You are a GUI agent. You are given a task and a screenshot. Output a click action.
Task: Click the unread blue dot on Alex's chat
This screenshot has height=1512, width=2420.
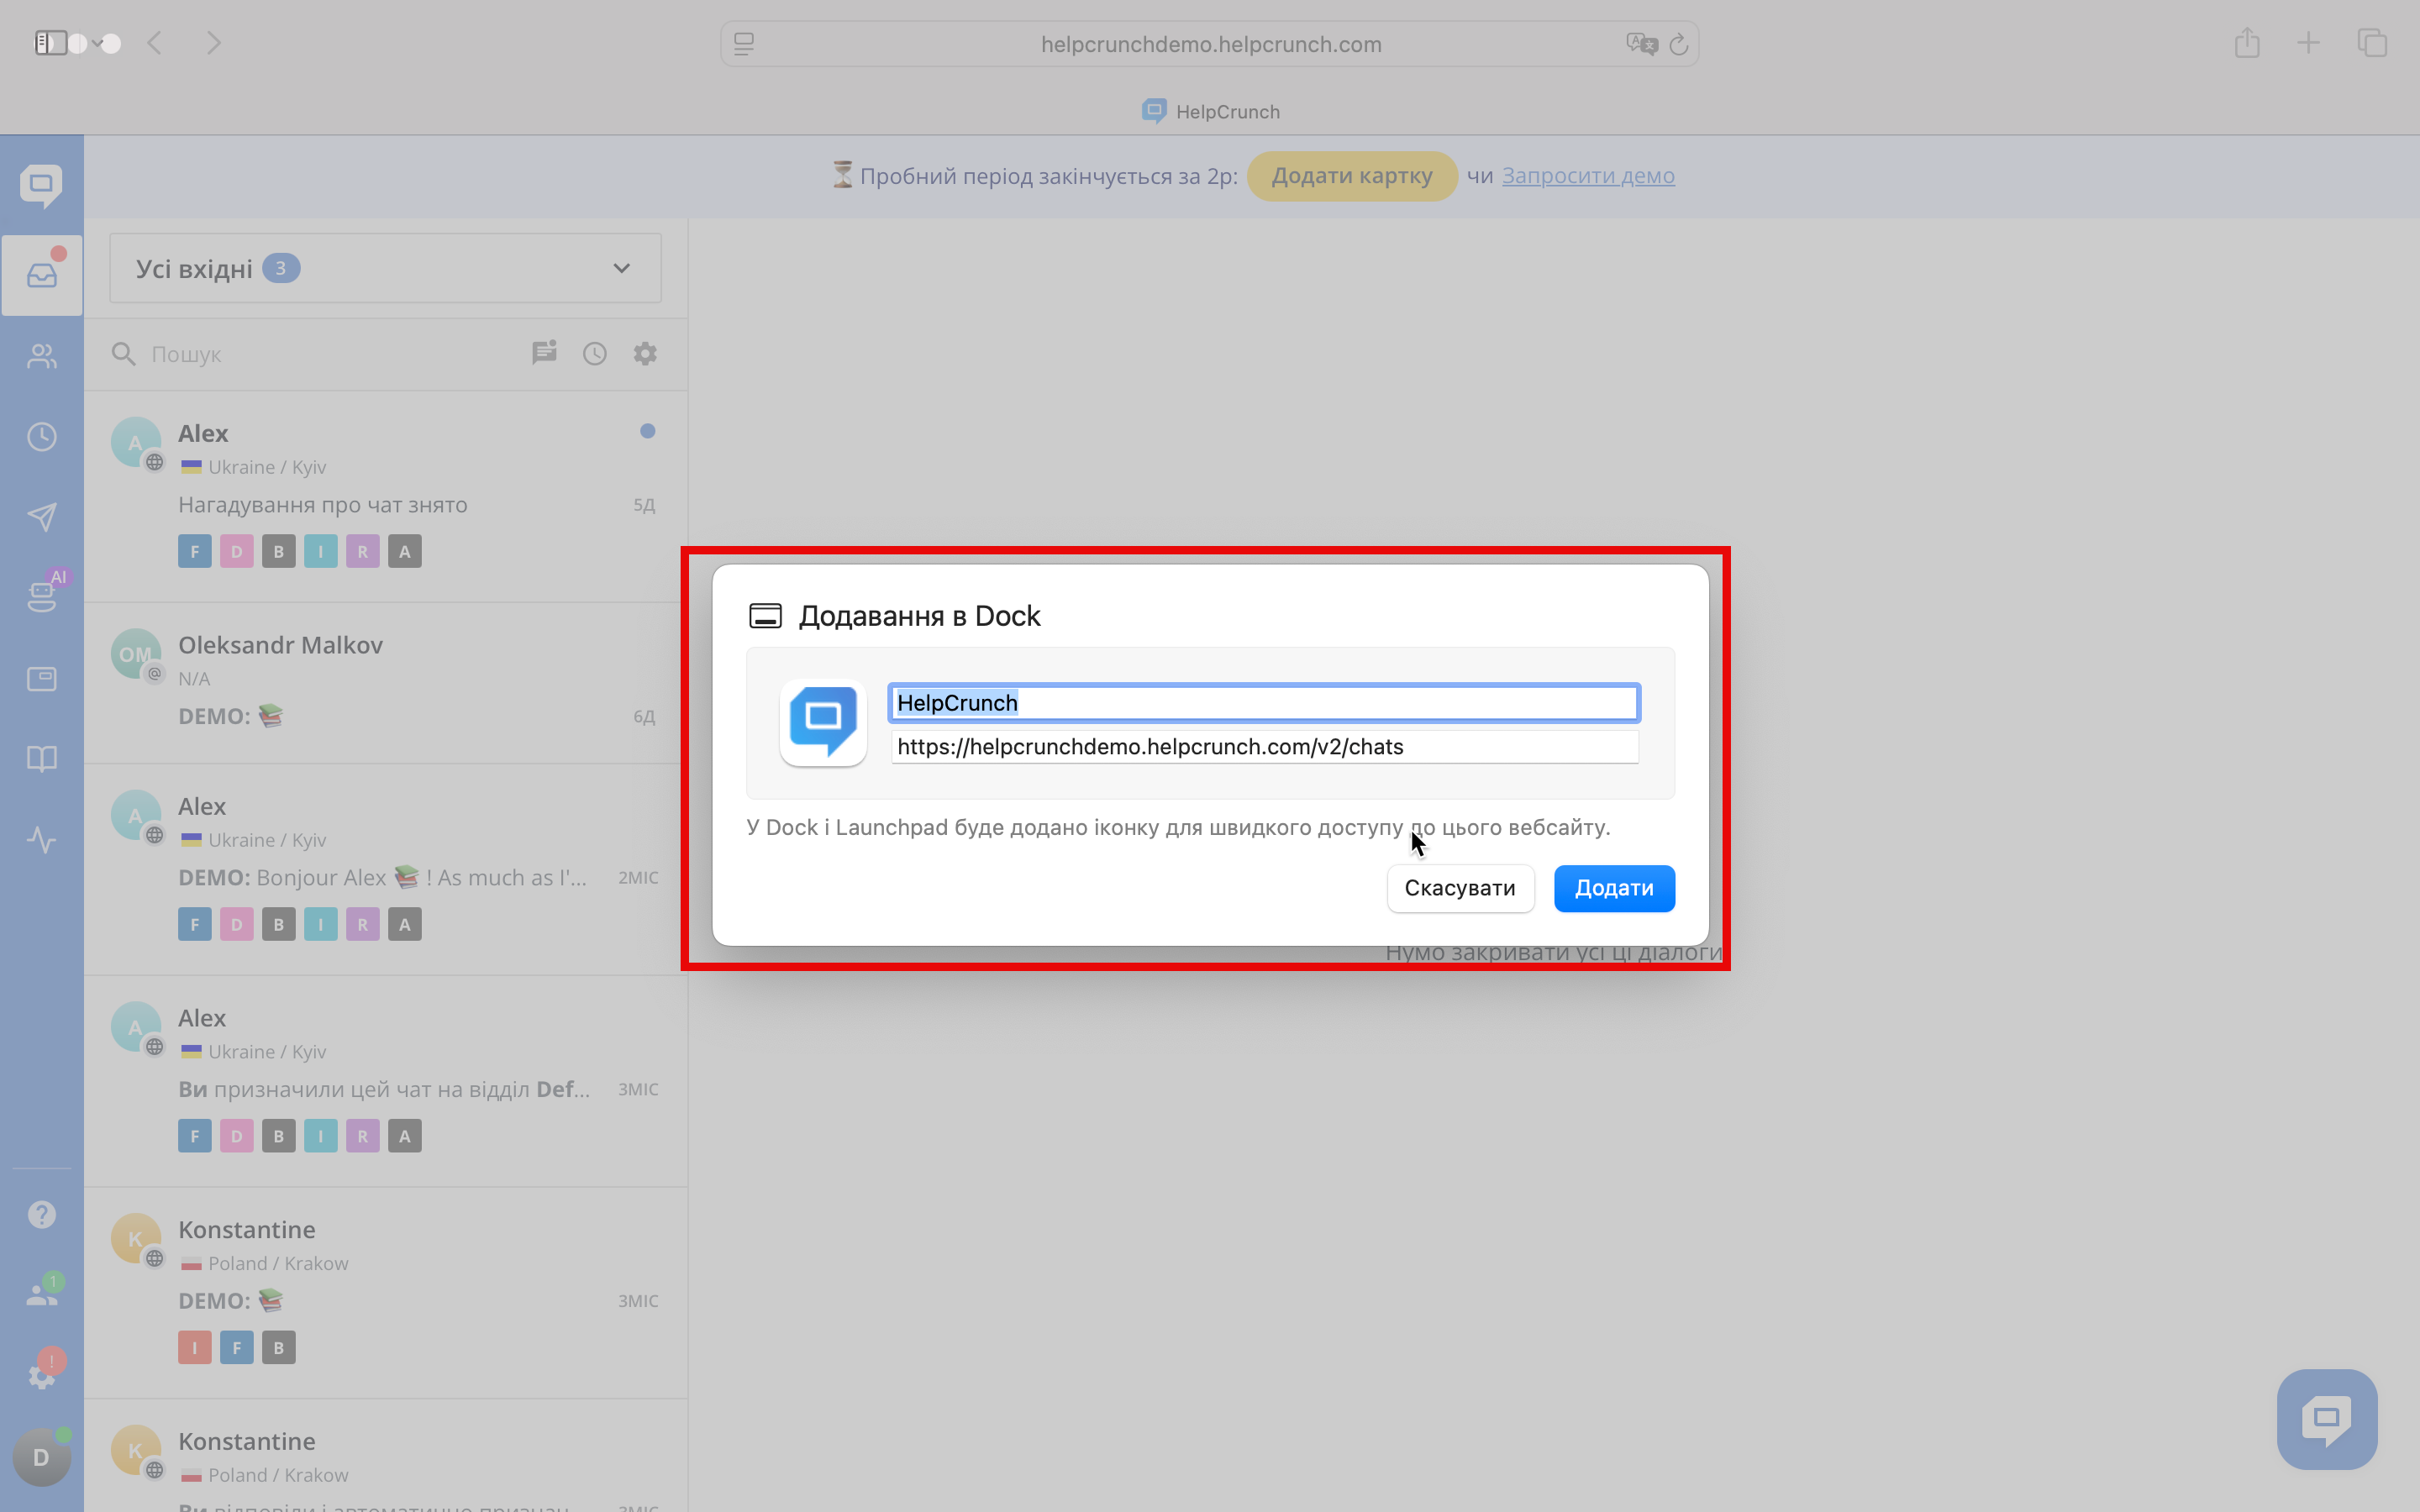pos(648,431)
